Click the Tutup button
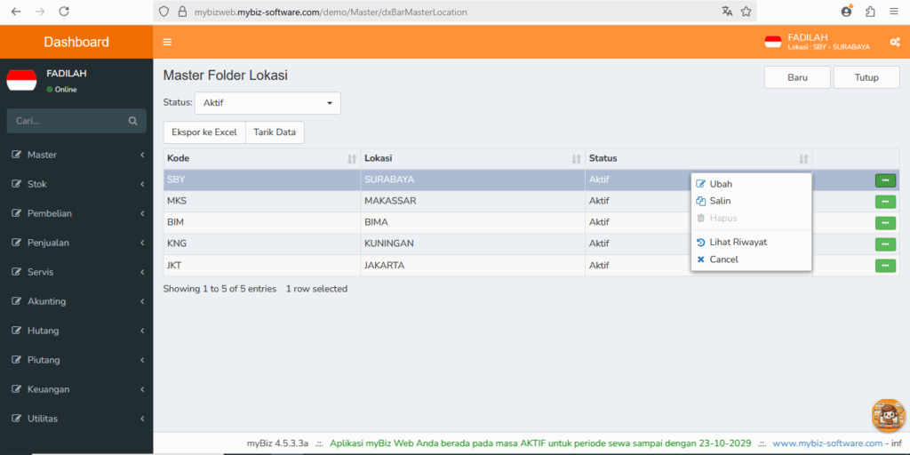The height and width of the screenshot is (455, 910). coord(866,77)
